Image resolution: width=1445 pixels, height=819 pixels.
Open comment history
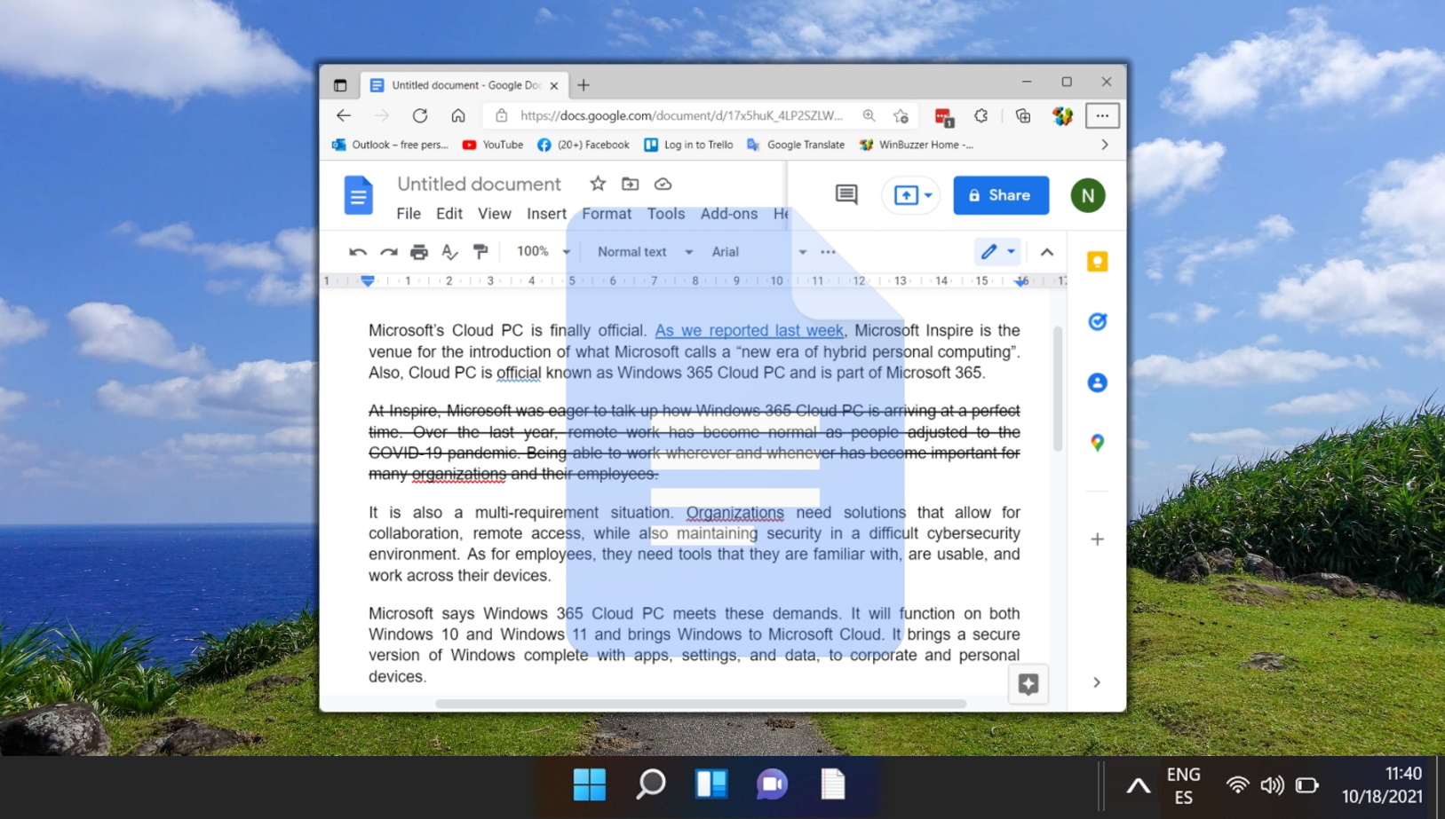click(846, 195)
